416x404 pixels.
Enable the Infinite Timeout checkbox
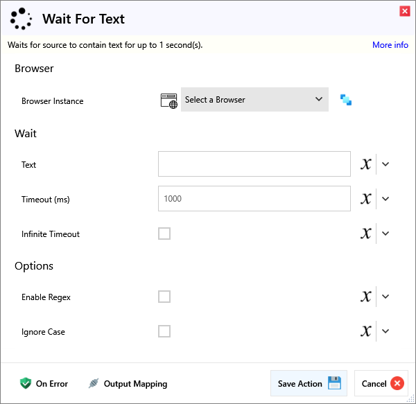164,234
